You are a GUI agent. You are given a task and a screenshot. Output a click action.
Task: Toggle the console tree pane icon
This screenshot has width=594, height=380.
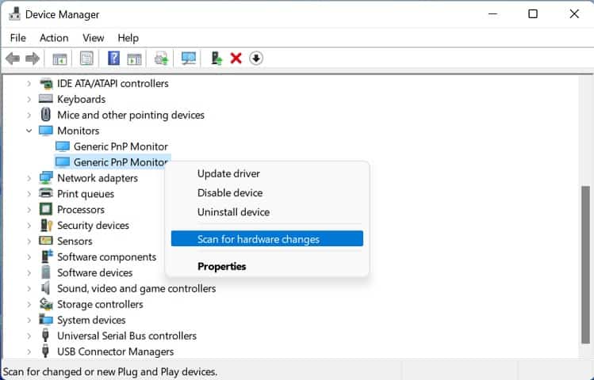(59, 59)
